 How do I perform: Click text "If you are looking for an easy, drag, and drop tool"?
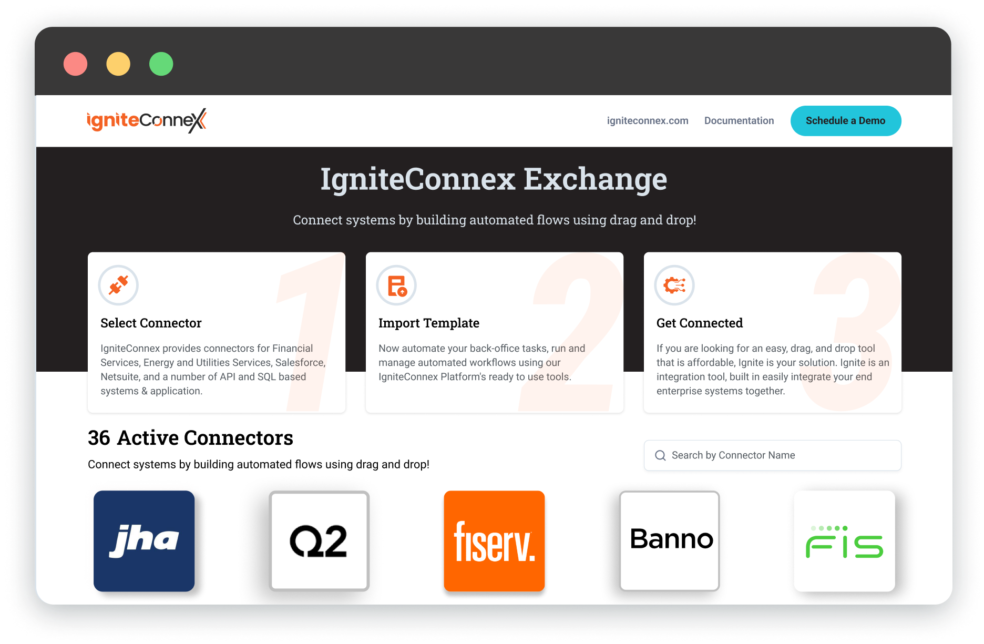766,349
